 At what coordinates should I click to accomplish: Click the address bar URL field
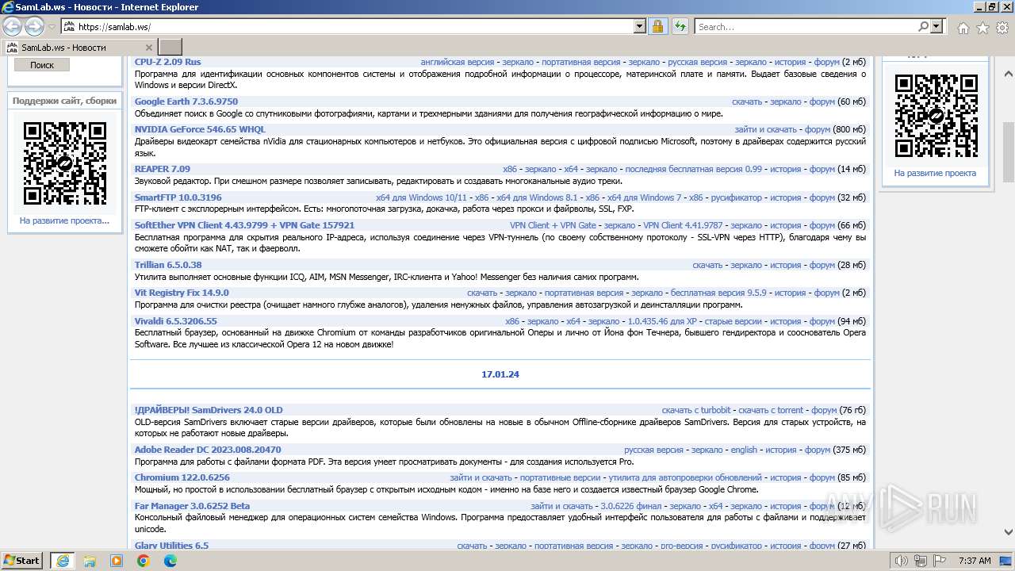pos(354,26)
